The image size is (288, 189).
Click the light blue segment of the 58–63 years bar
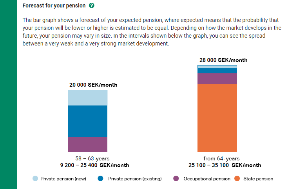[87, 98]
